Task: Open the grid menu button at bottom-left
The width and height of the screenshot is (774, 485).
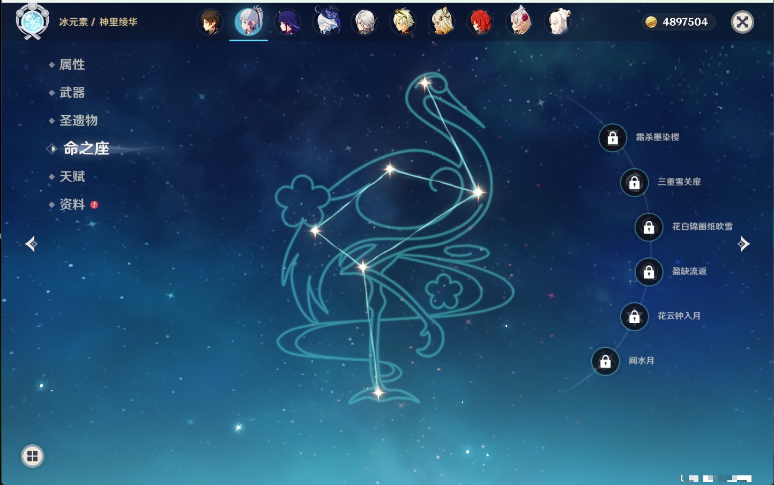Action: (x=33, y=456)
